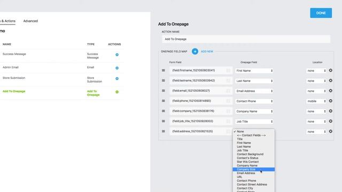Image resolution: width=342 pixels, height=192 pixels.
Task: Switch to the Advanced tab
Action: 30,21
